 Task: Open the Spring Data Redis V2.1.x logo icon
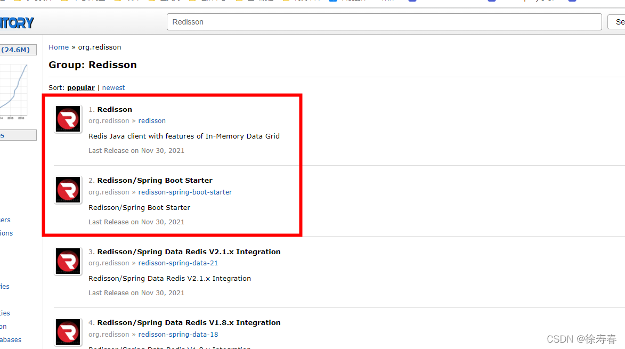[68, 261]
